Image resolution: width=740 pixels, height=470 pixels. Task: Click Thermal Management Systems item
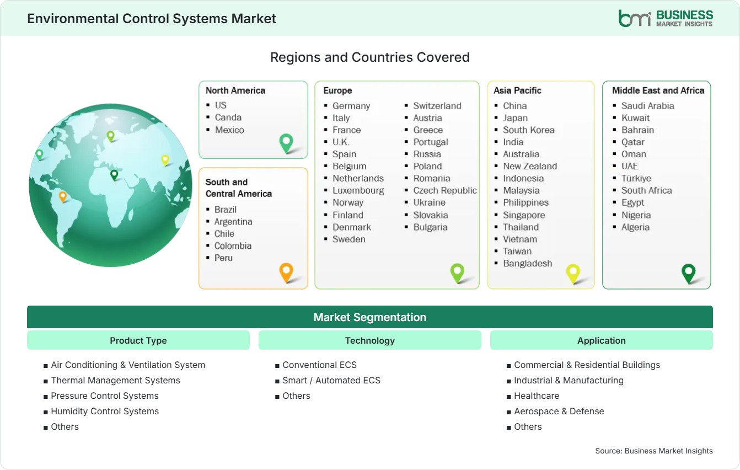pyautogui.click(x=115, y=380)
